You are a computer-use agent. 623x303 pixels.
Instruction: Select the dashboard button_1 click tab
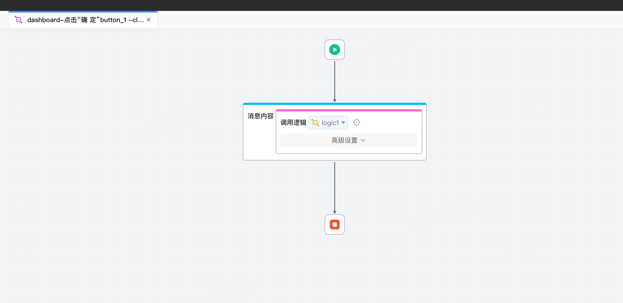[85, 20]
